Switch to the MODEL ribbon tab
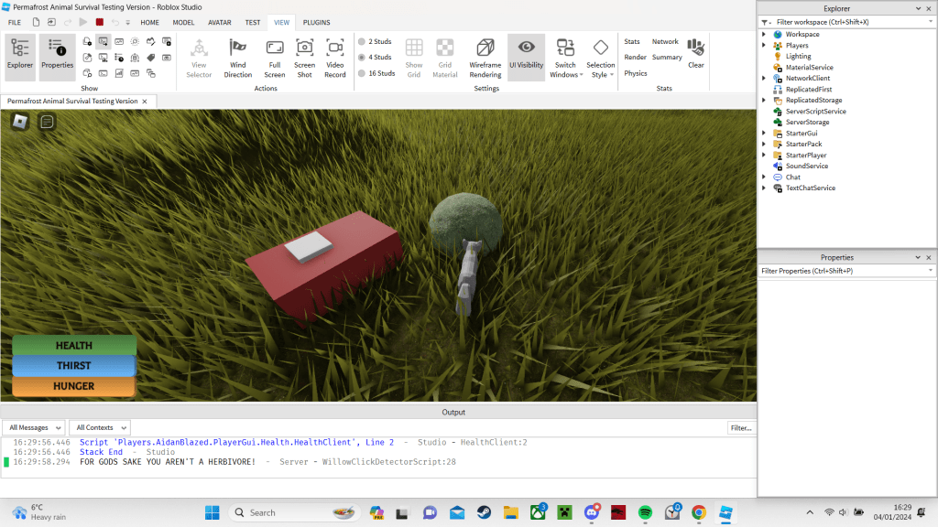 (183, 22)
